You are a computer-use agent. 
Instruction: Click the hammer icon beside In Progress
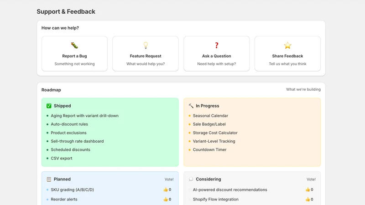click(x=191, y=106)
